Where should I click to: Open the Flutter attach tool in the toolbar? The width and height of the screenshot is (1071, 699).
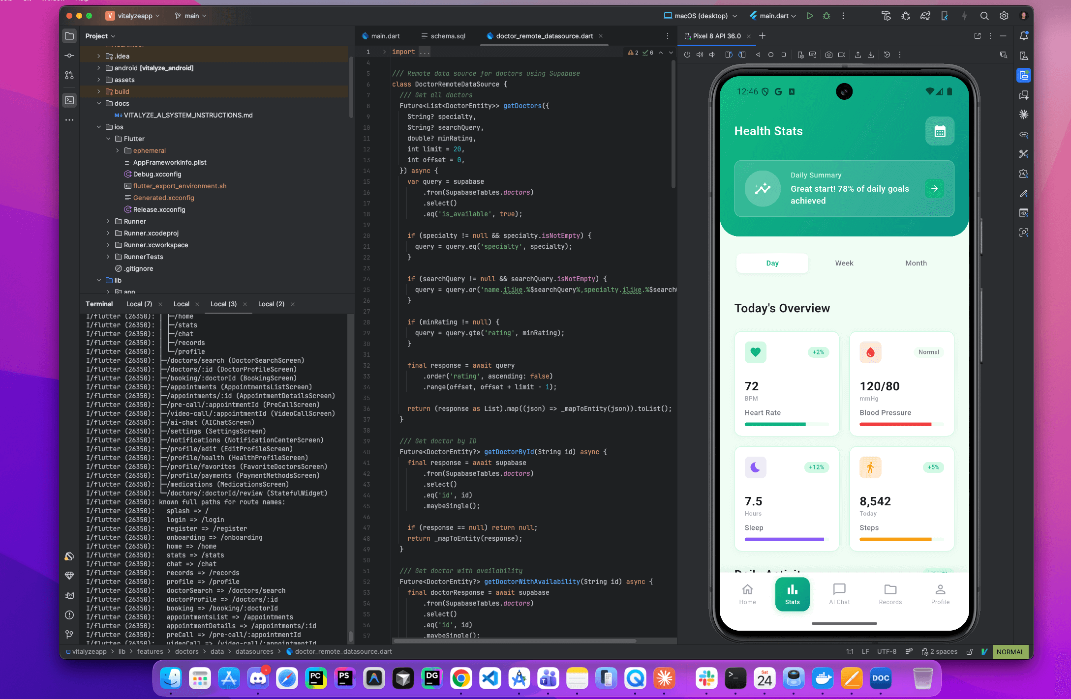944,16
